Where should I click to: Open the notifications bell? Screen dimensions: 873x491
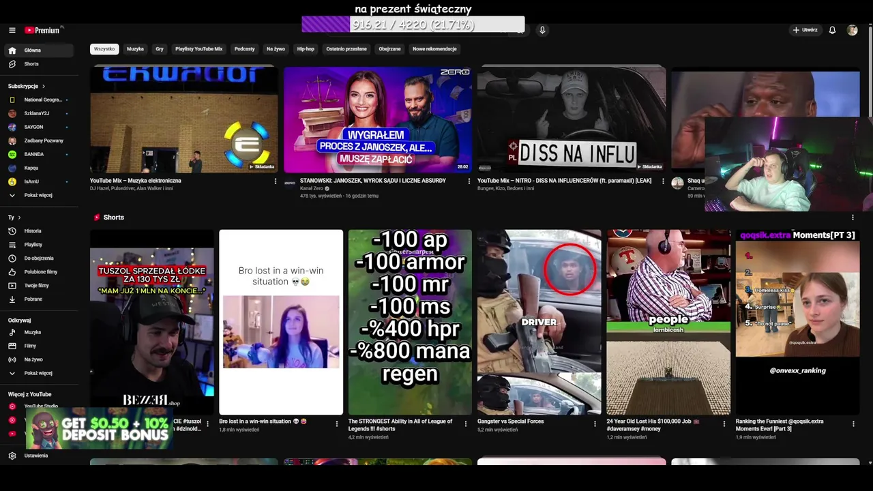pos(832,30)
